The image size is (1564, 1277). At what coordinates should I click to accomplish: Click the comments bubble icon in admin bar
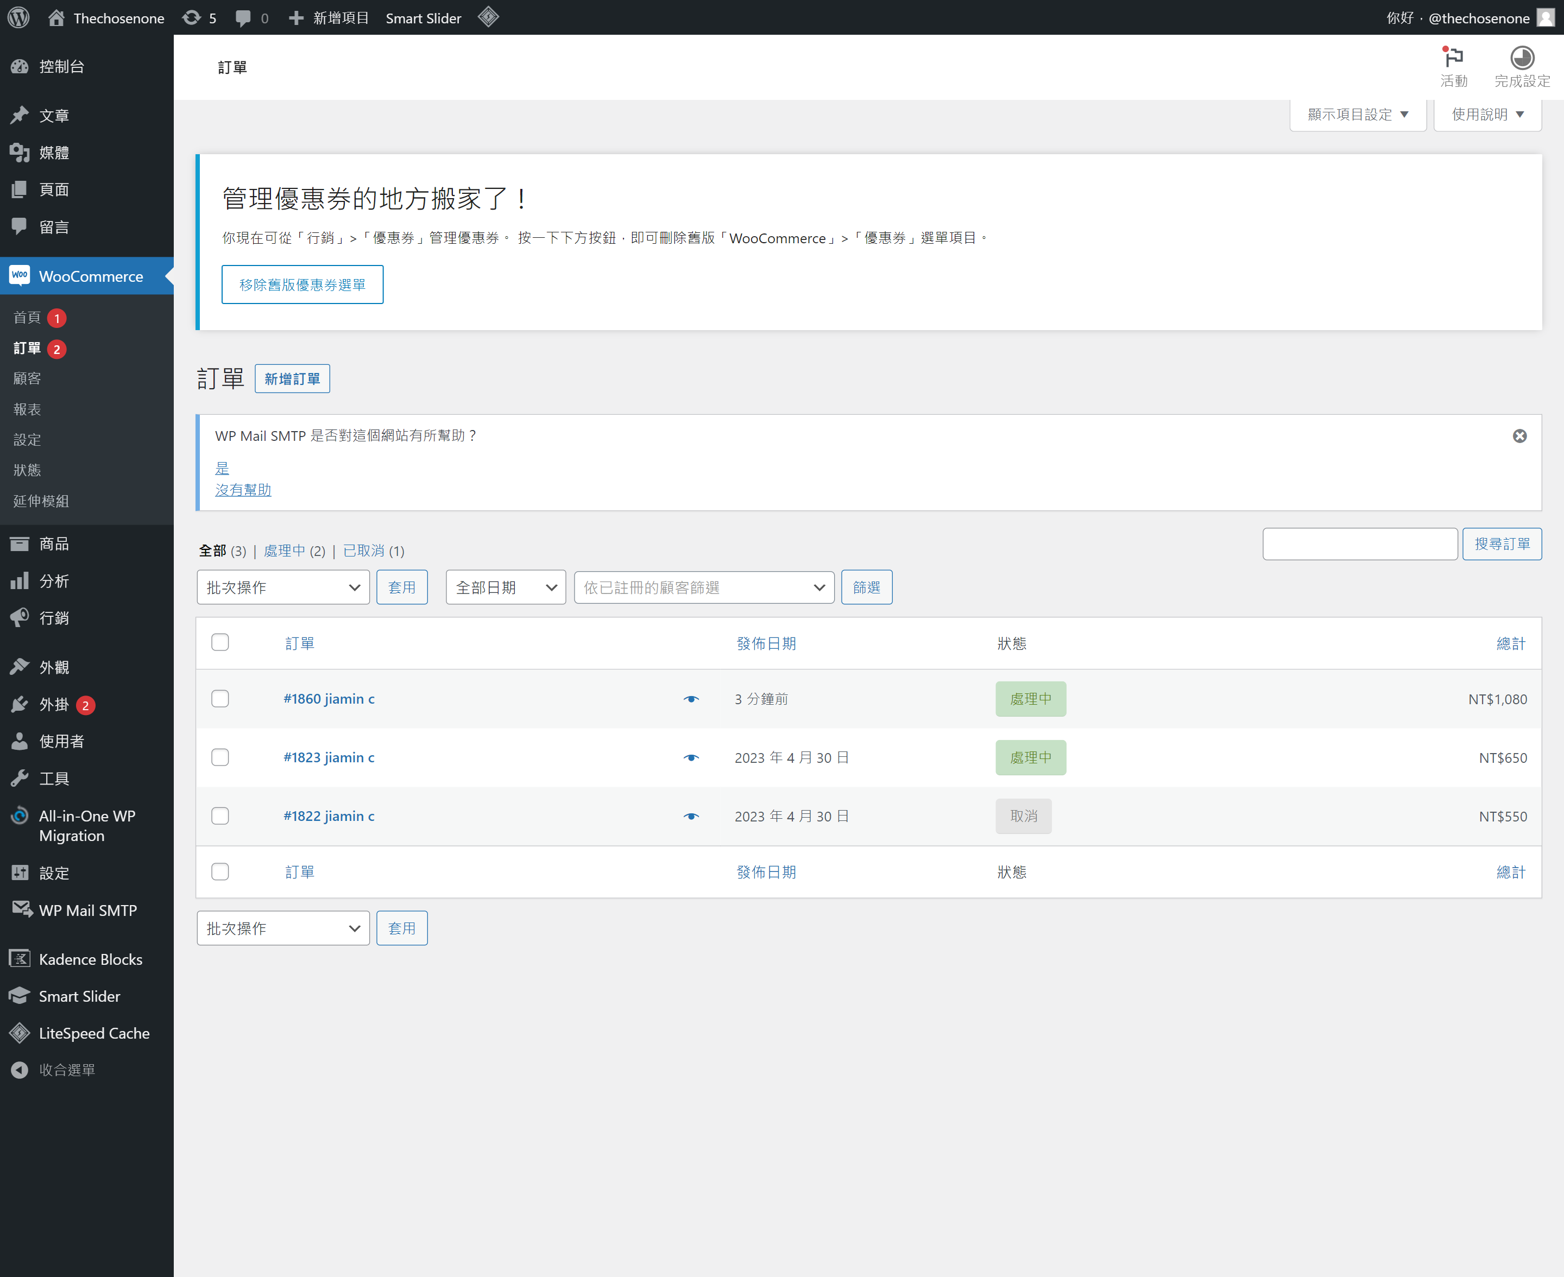point(243,18)
